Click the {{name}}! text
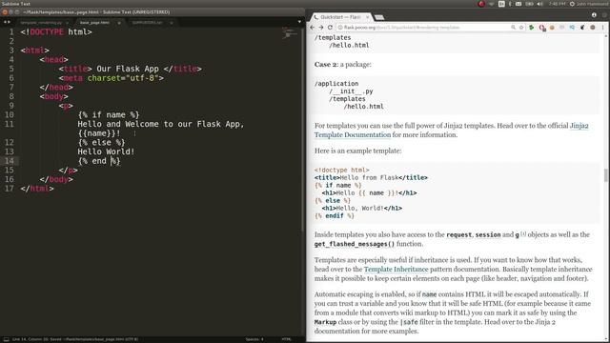Image resolution: width=610 pixels, height=343 pixels. 99,133
